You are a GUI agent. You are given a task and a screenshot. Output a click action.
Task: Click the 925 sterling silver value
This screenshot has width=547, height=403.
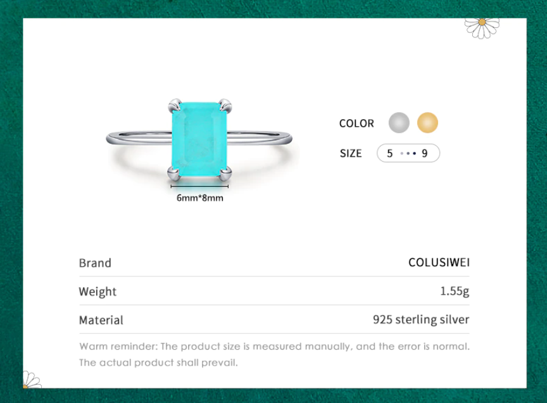421,319
